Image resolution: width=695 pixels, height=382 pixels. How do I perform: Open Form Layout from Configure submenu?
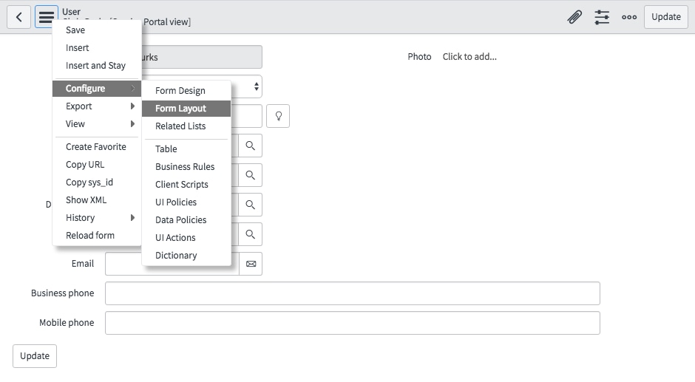point(186,109)
